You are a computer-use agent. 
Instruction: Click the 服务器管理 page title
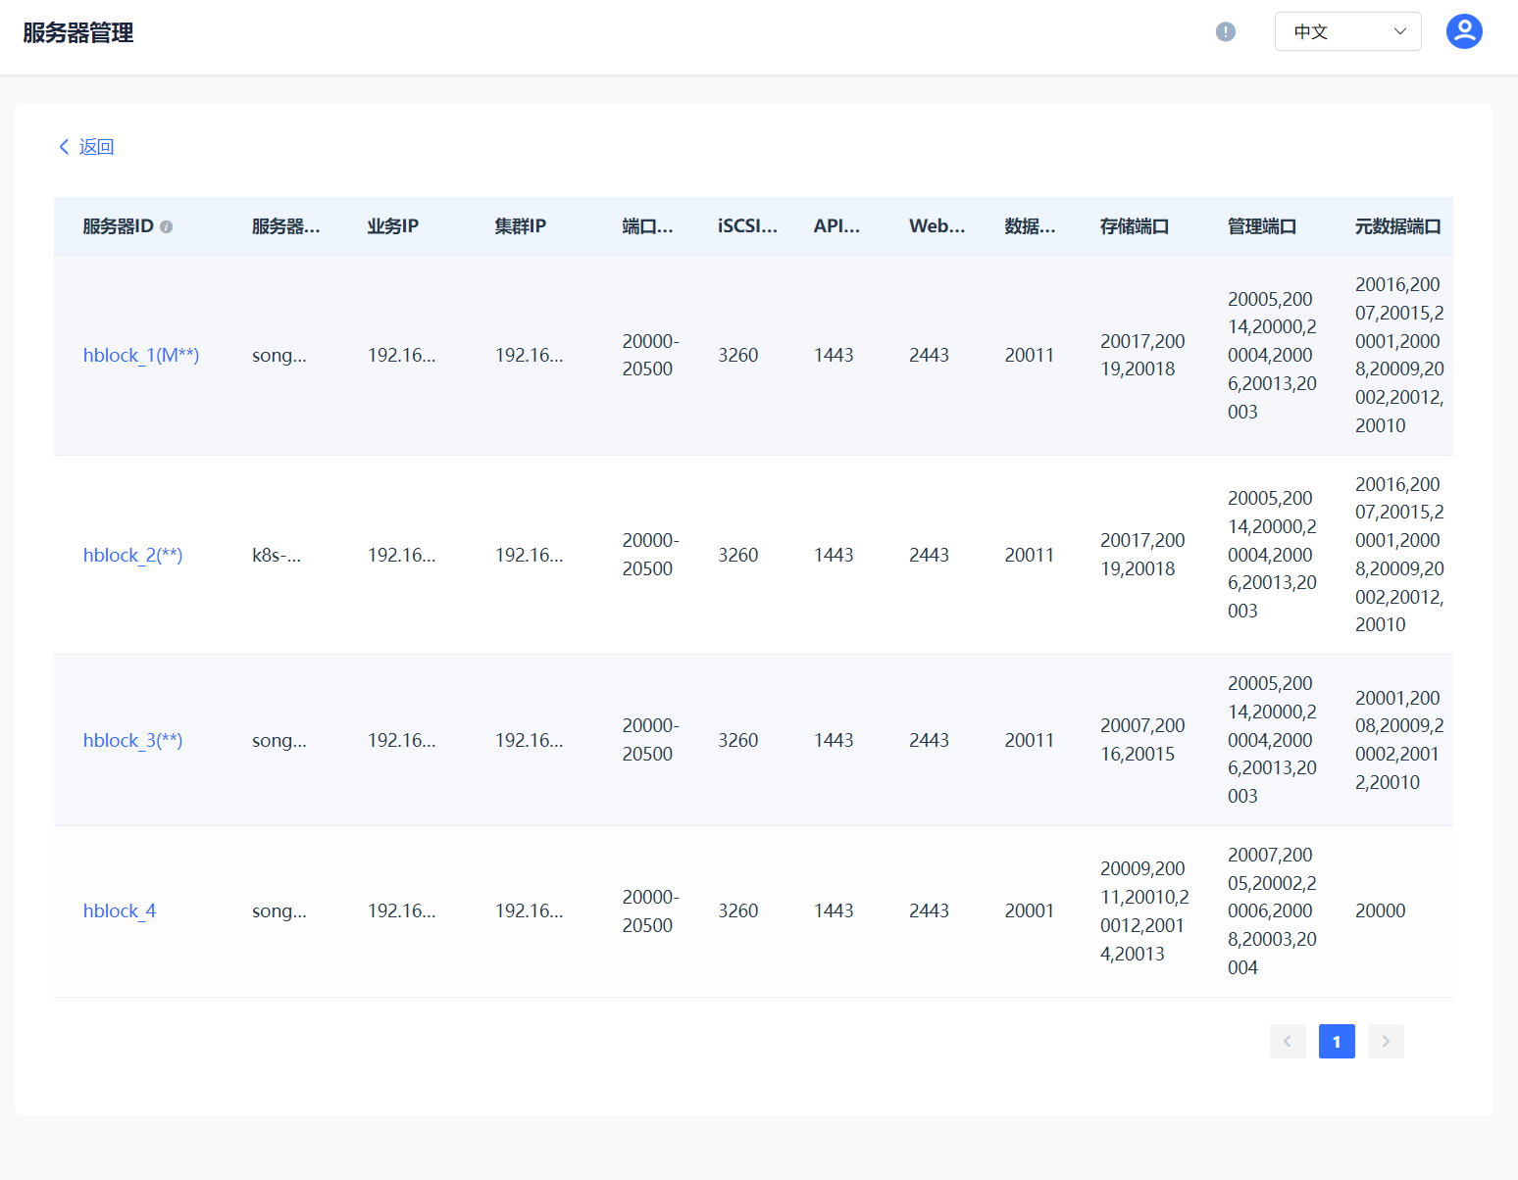78,33
